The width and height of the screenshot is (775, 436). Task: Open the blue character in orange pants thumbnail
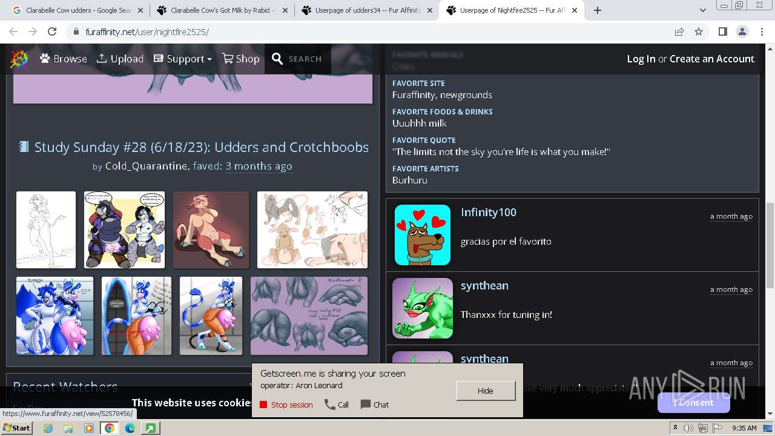(x=211, y=315)
